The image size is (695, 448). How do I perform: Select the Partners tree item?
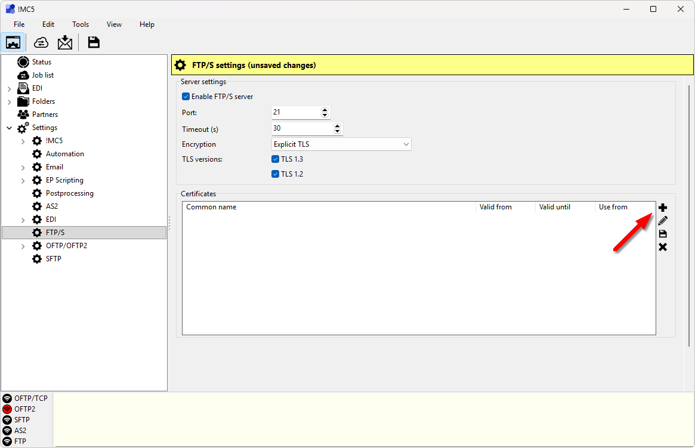(x=45, y=115)
